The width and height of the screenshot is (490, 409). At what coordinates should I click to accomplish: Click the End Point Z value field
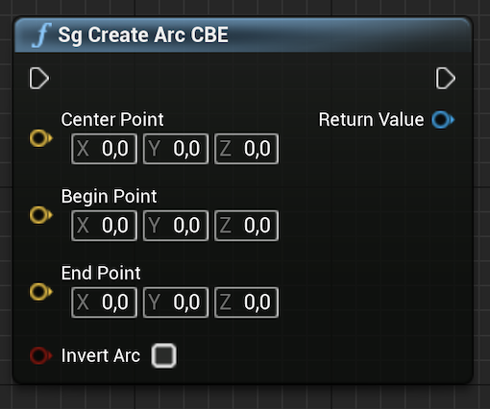coord(246,302)
